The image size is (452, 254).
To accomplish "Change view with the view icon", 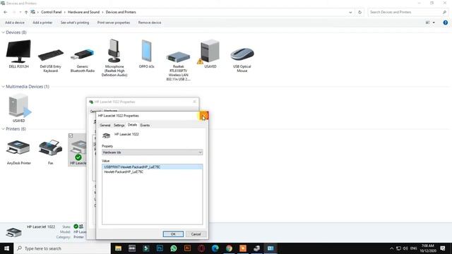I will 428,23.
